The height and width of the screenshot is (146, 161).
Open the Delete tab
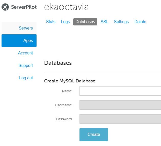[140, 22]
